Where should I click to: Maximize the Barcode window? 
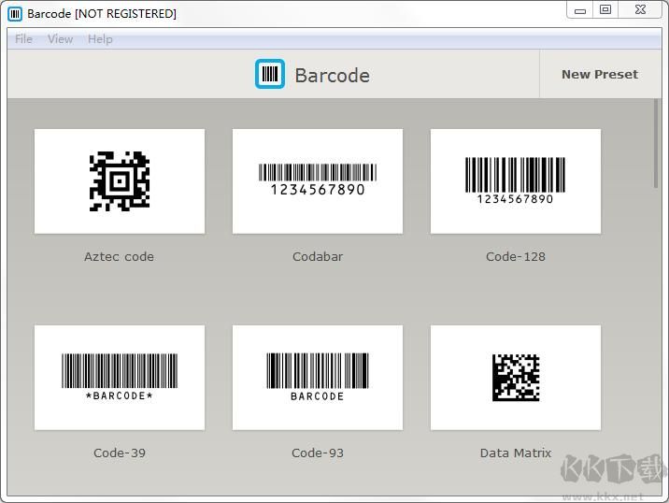pyautogui.click(x=605, y=10)
